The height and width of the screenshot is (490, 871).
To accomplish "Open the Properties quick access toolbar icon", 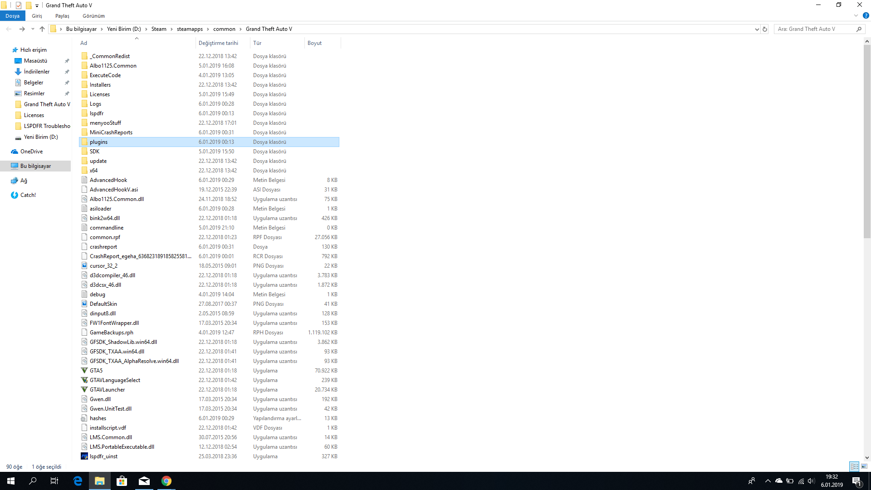I will [x=19, y=5].
